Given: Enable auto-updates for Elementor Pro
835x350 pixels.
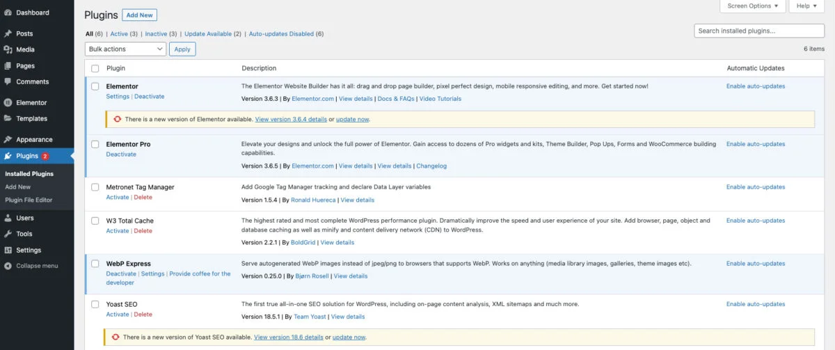Looking at the screenshot, I should click(x=756, y=144).
